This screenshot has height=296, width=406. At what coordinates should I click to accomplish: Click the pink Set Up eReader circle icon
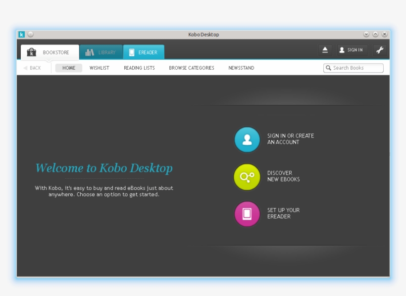(247, 214)
